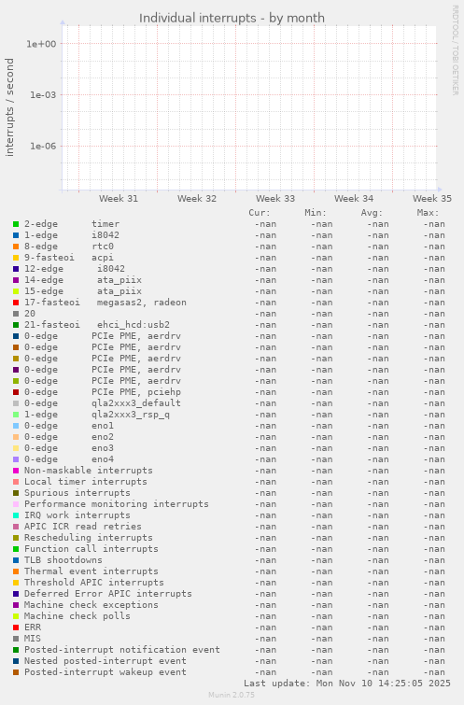The height and width of the screenshot is (705, 464).
Task: Select the red swatch for megasas2, radeon
Action: pyautogui.click(x=16, y=303)
